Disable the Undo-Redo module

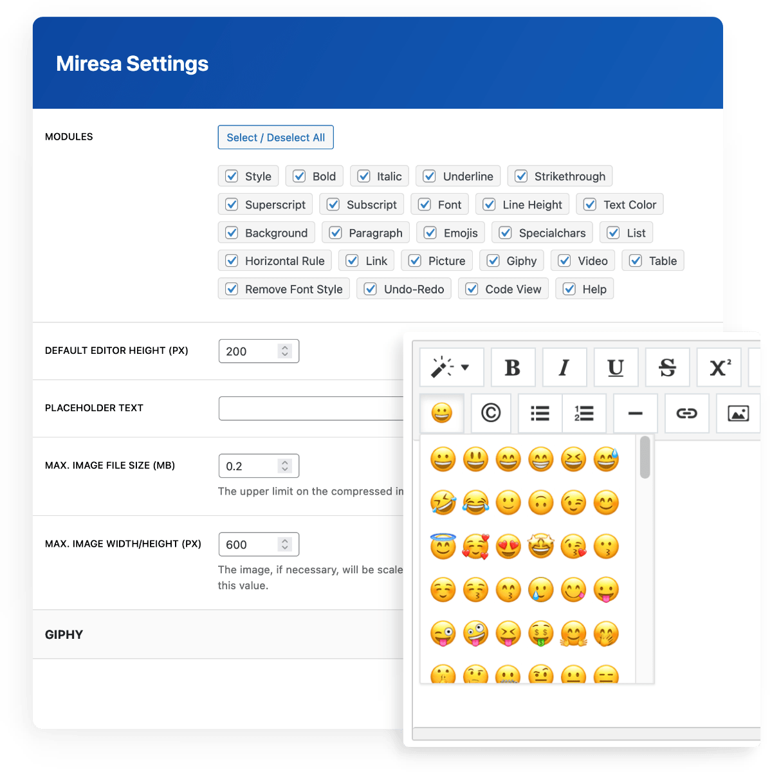click(x=371, y=289)
